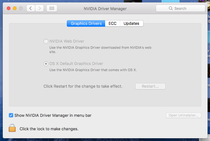Go forward with the right arrow button

click(39, 9)
